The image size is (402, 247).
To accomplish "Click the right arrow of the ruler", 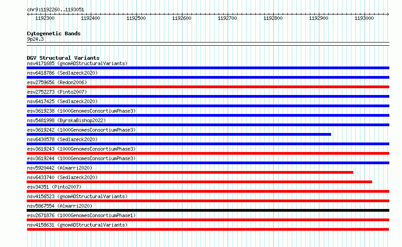I will 388,14.
